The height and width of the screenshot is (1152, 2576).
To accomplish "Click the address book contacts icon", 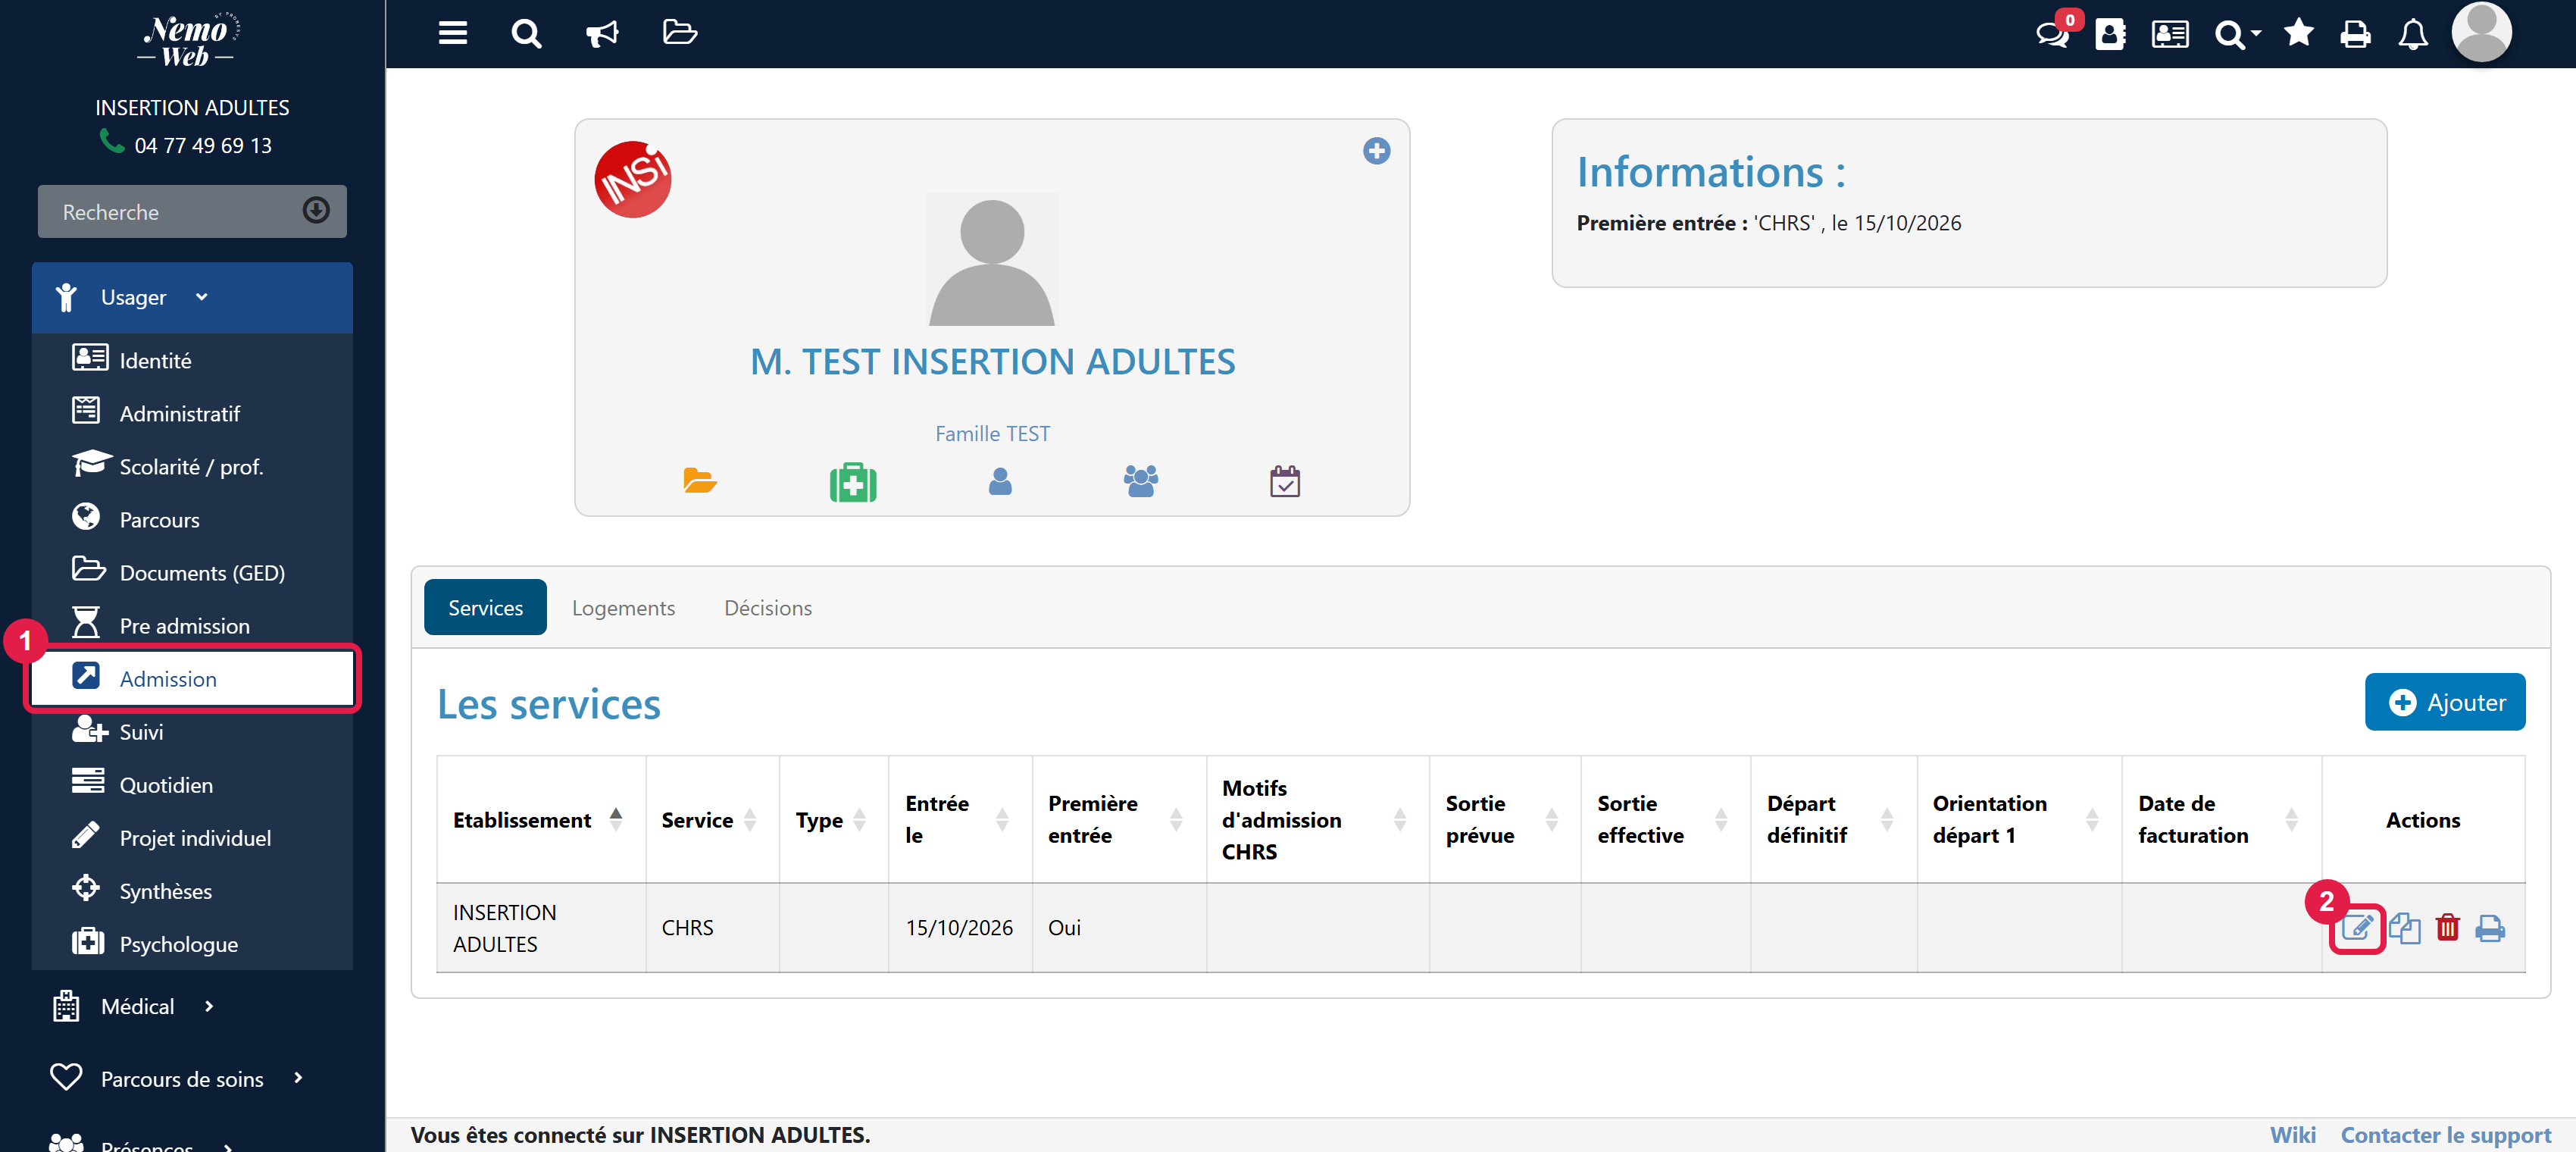I will pyautogui.click(x=2110, y=34).
